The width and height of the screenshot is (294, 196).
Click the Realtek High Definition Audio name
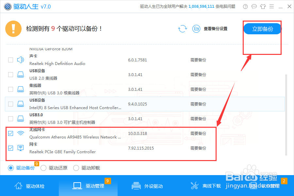point(57,64)
